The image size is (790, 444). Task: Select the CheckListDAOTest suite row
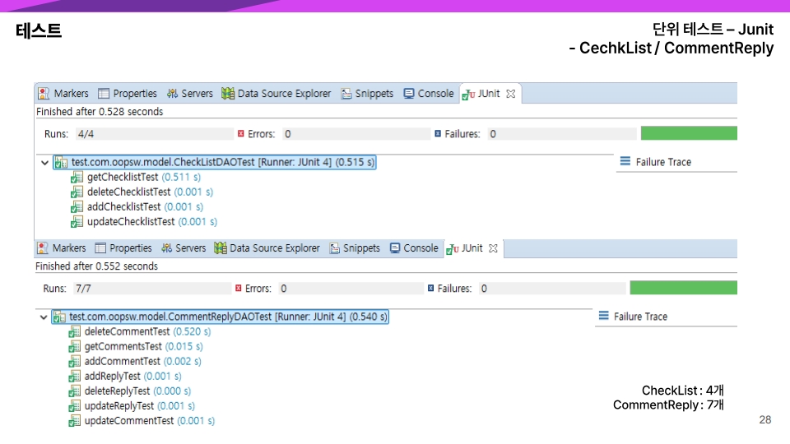[x=215, y=162]
